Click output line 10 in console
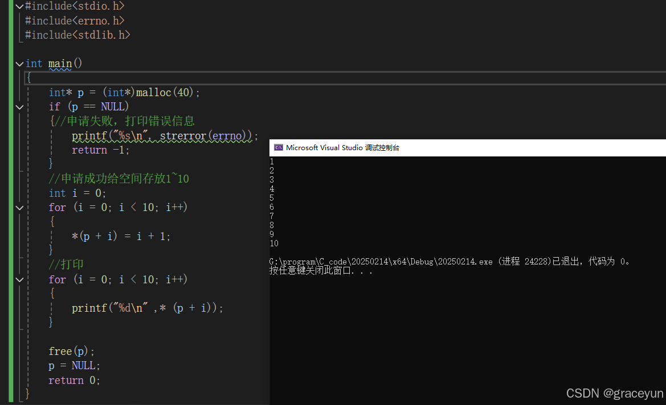Viewport: 666px width, 405px height. point(274,243)
